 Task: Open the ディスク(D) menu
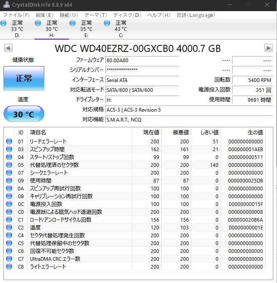point(127,15)
